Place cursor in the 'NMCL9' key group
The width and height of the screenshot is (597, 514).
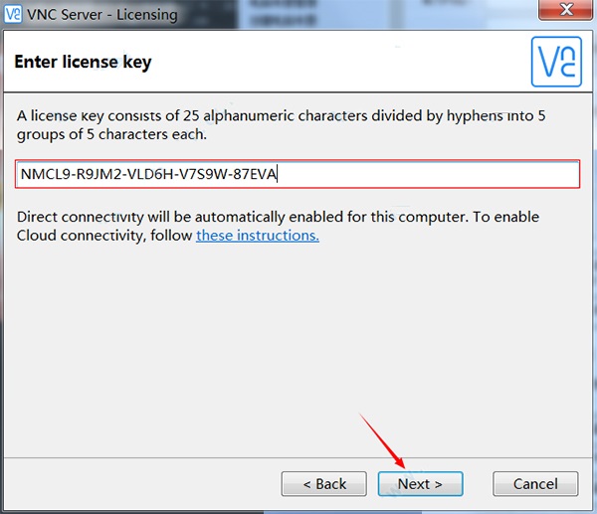click(42, 175)
